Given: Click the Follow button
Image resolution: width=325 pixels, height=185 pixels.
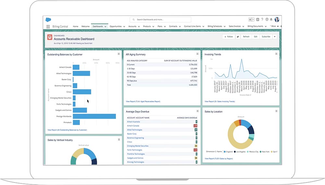Looking at the screenshot, I should (x=229, y=37).
